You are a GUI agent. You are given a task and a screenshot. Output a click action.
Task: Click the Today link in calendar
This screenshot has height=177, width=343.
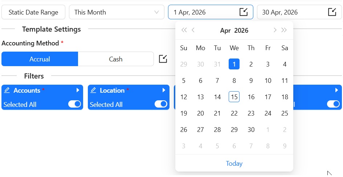click(x=234, y=164)
